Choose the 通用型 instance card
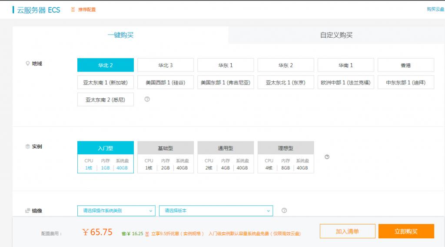Image resolution: width=445 pixels, height=247 pixels. pyautogui.click(x=226, y=157)
